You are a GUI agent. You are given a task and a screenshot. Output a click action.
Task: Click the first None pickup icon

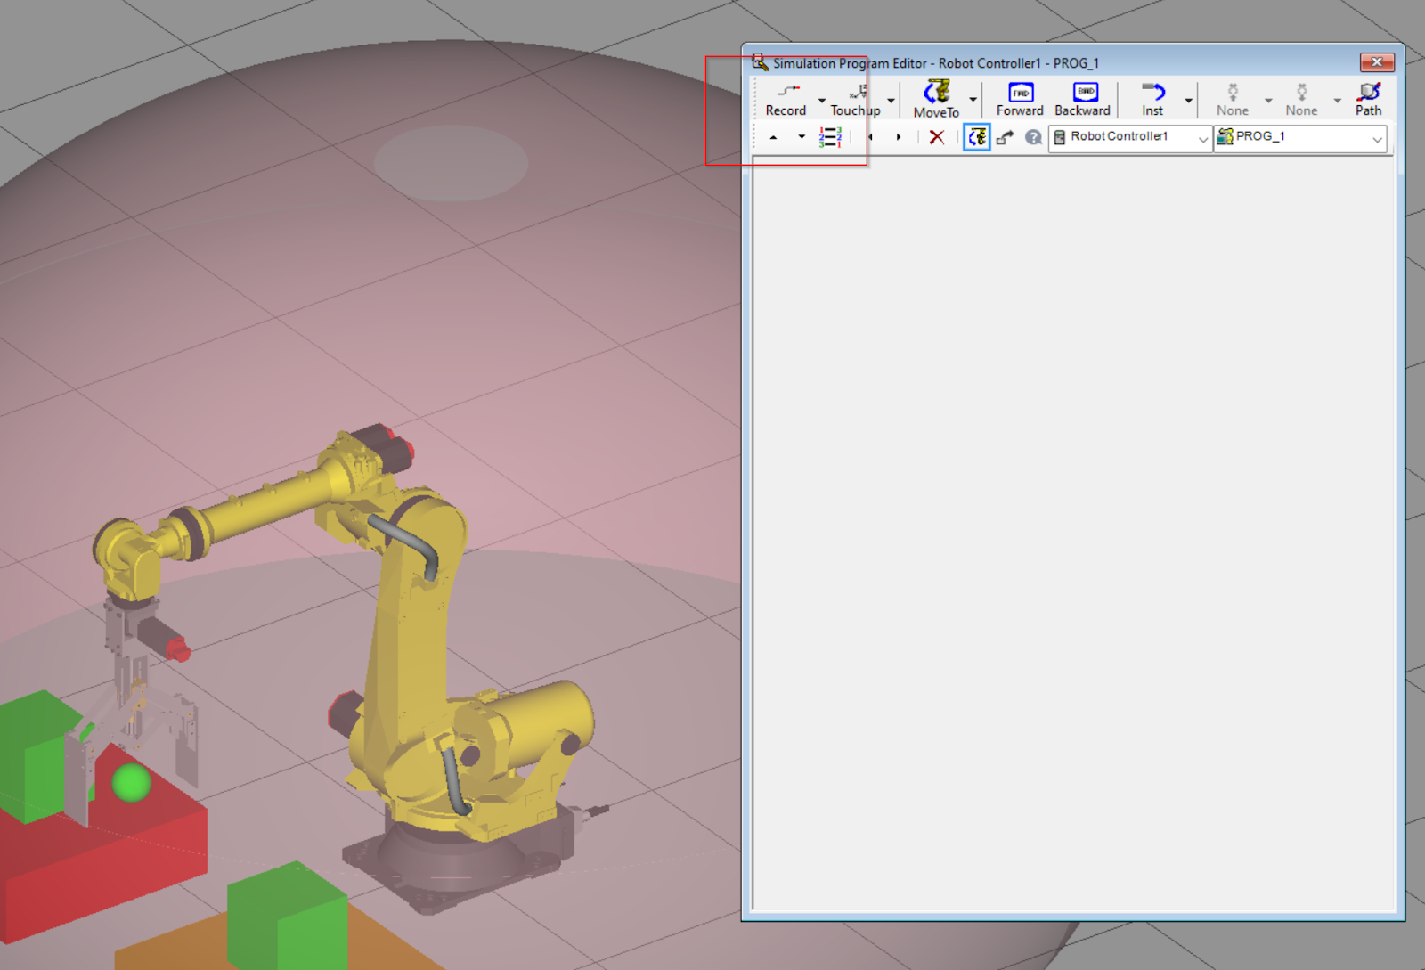pos(1233,99)
